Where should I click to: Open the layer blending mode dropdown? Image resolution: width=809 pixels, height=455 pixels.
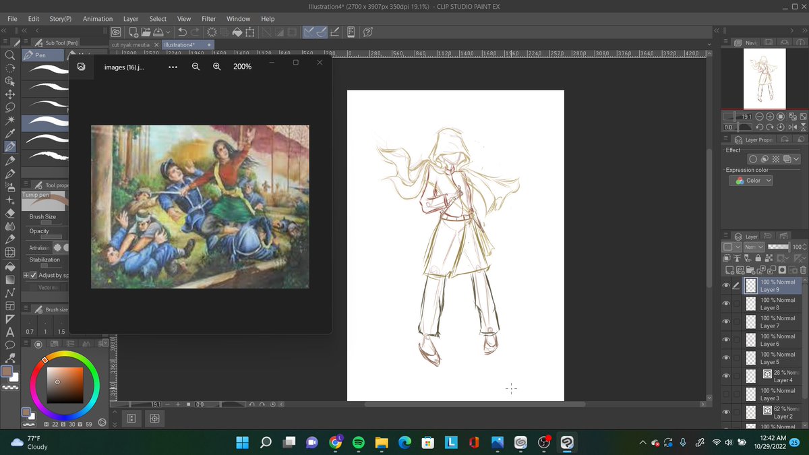[x=754, y=247]
